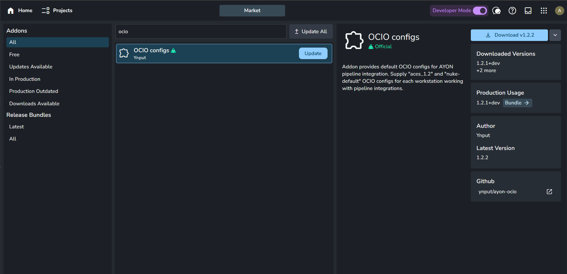The height and width of the screenshot is (274, 567).
Task: Select In Production filter
Action: 25,79
